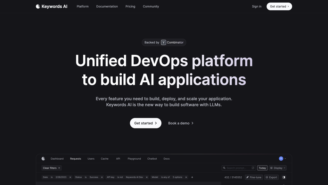Open the user avatar dropdown
Image resolution: width=328 pixels, height=185 pixels.
pyautogui.click(x=282, y=159)
